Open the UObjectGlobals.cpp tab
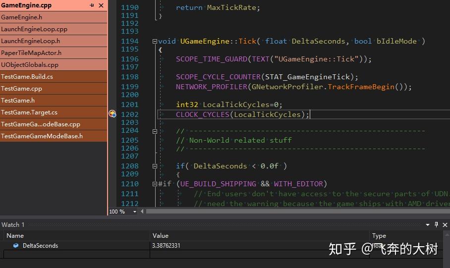 (x=54, y=65)
